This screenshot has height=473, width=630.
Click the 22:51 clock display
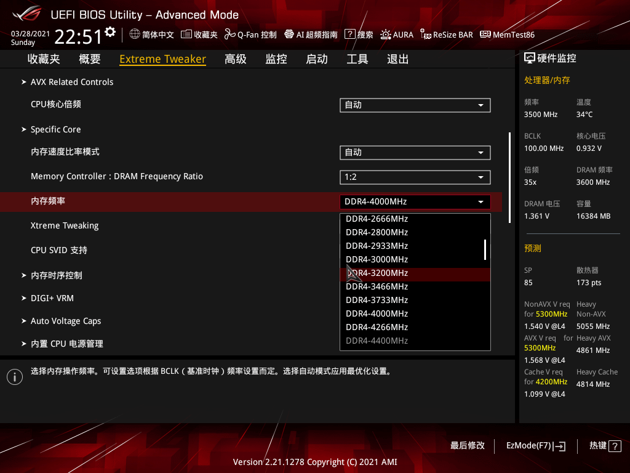point(78,37)
